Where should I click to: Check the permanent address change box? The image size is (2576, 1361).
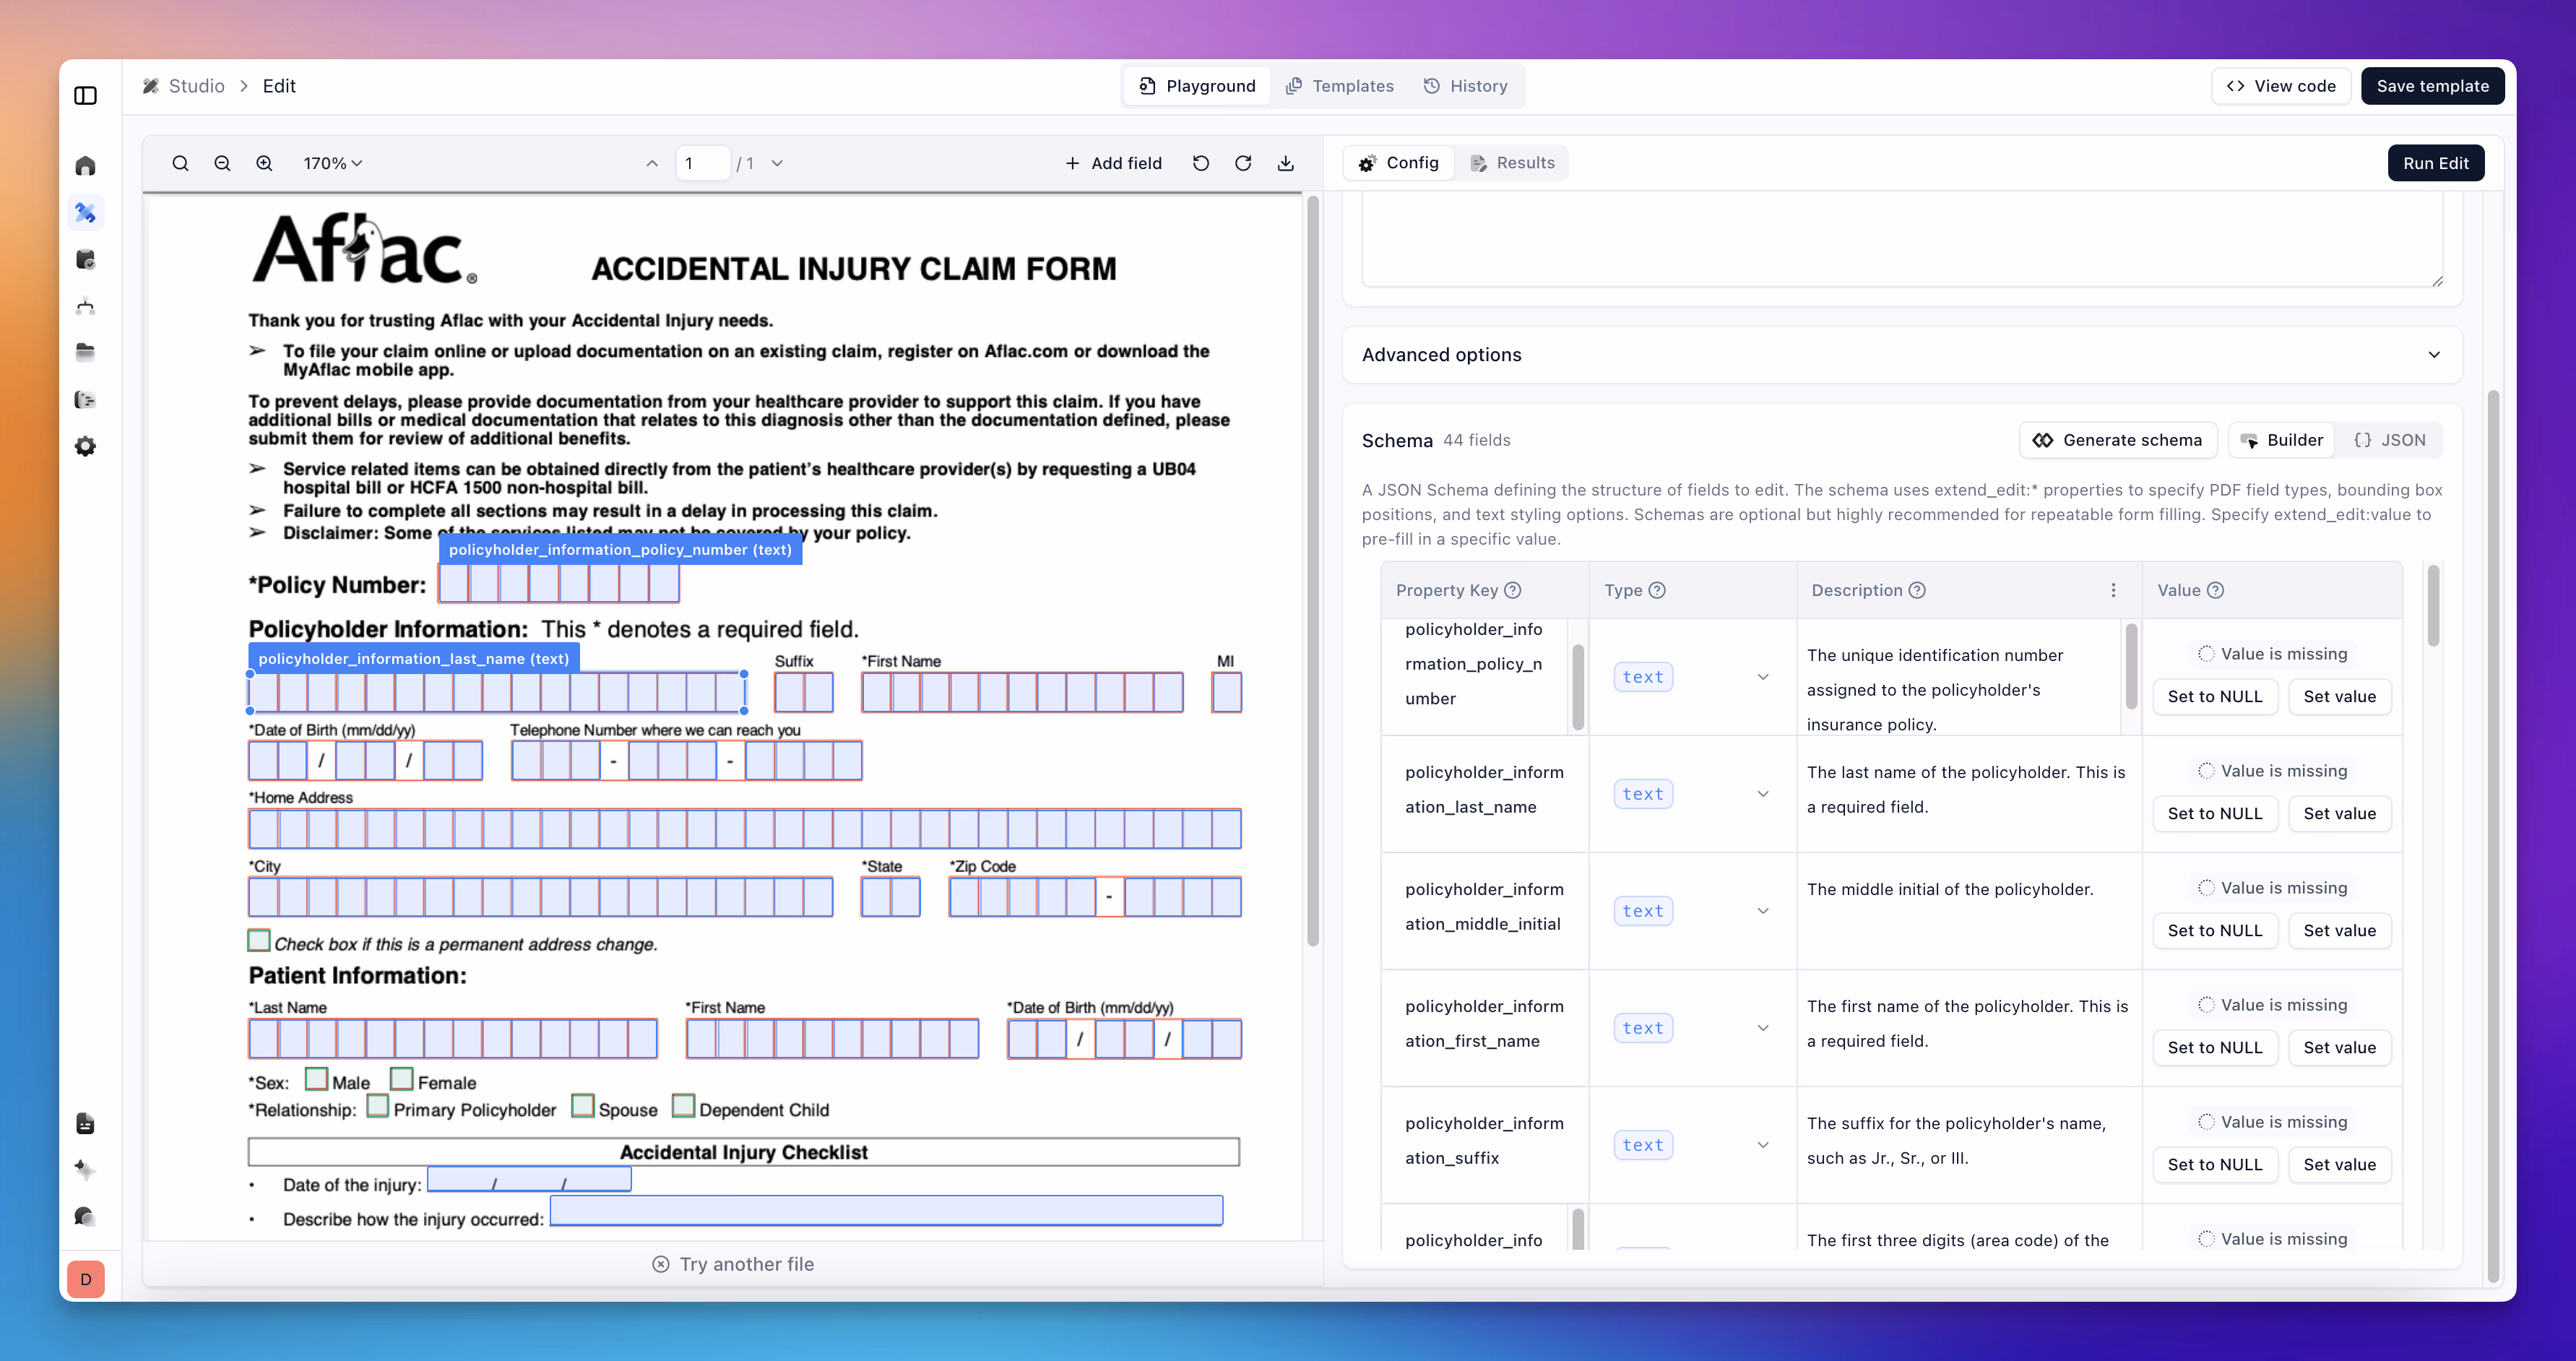point(259,940)
